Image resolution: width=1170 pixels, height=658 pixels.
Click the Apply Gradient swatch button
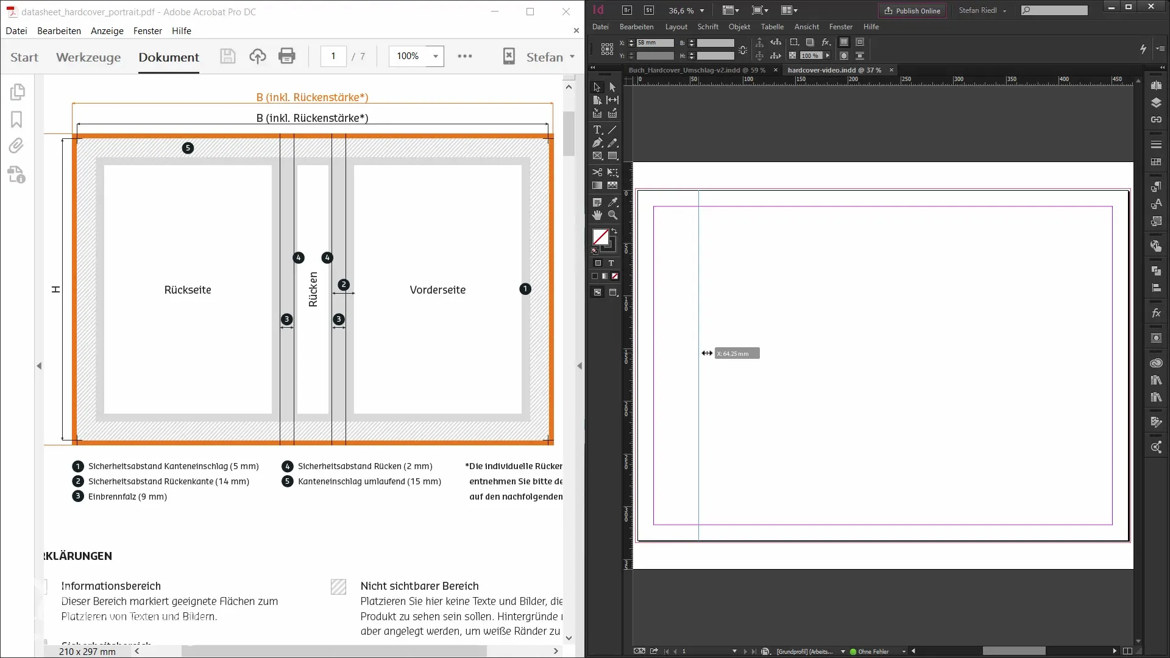(604, 276)
